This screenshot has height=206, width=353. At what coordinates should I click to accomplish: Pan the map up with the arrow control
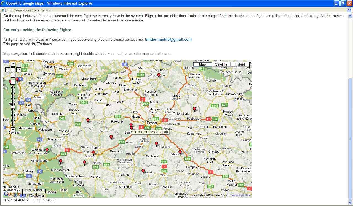13,64
